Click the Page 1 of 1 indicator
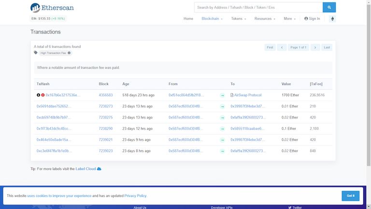Screen dimensions: 371x209 coord(299,47)
